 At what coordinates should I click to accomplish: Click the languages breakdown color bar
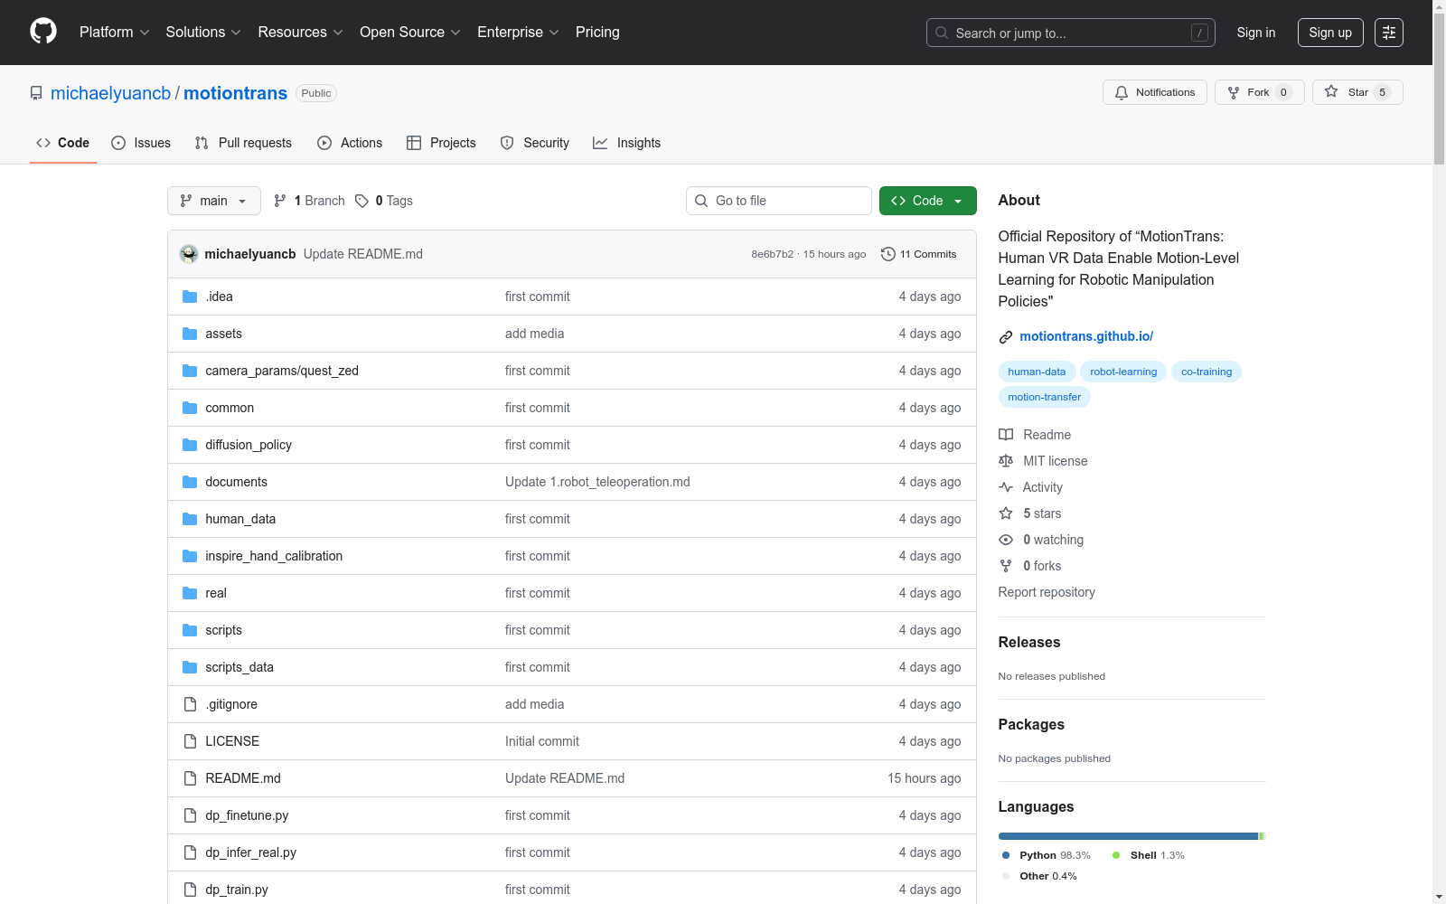point(1131,836)
